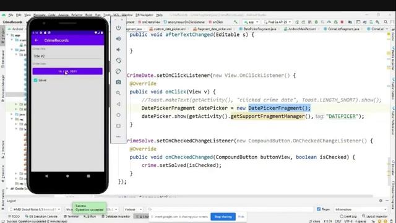Click the 4 spaces indent indicator

(x=361, y=221)
